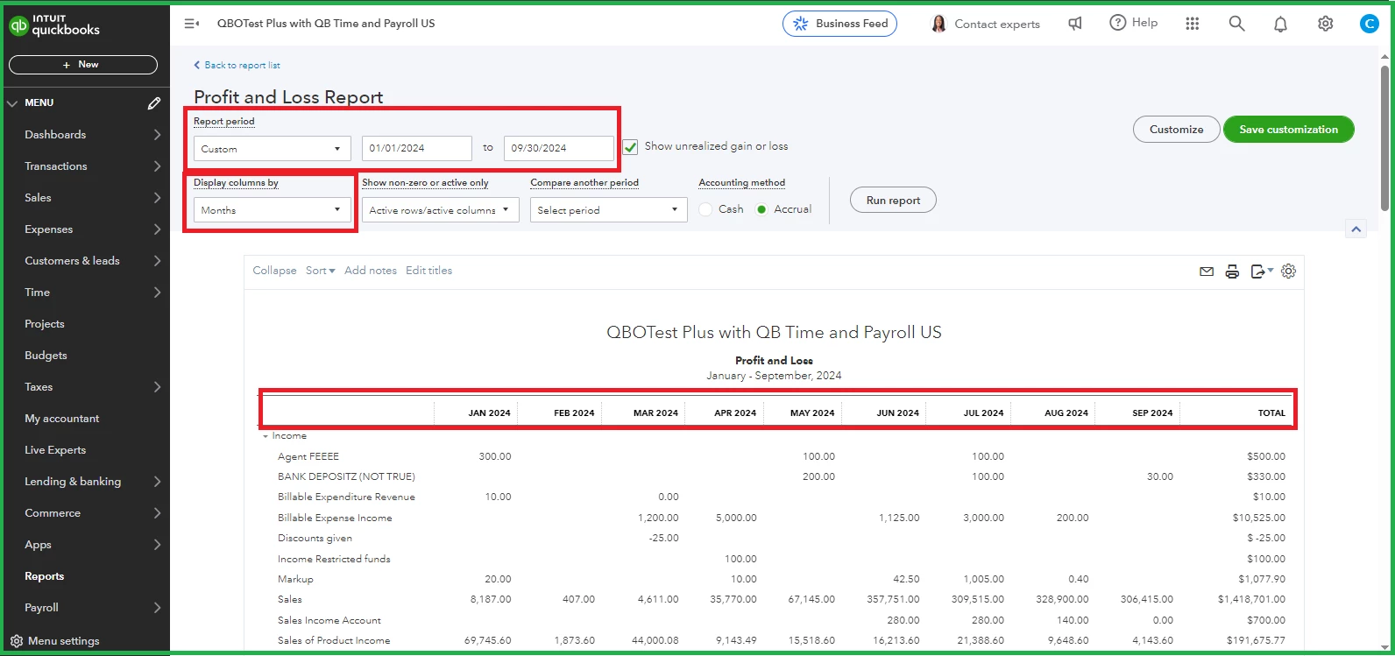1395x656 pixels.
Task: Collapse the Income section triangle
Action: coord(266,436)
